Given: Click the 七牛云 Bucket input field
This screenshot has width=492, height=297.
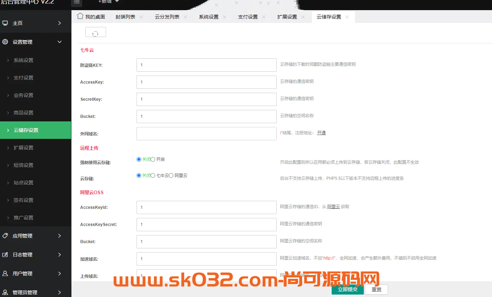Looking at the screenshot, I should [207, 116].
